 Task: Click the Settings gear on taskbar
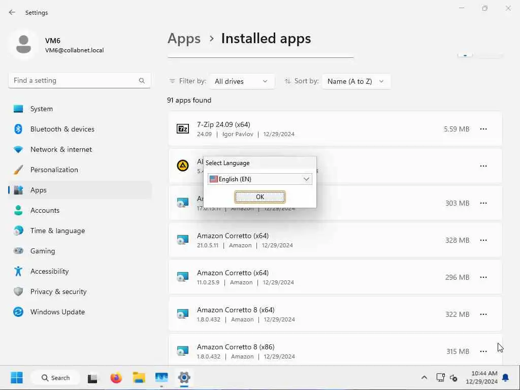(184, 377)
